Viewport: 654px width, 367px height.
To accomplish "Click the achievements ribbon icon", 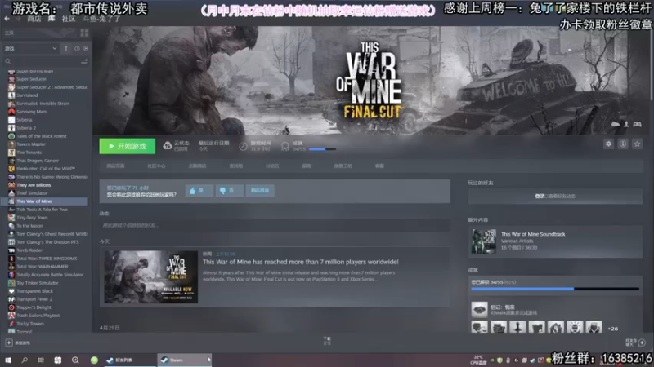I will tap(284, 146).
